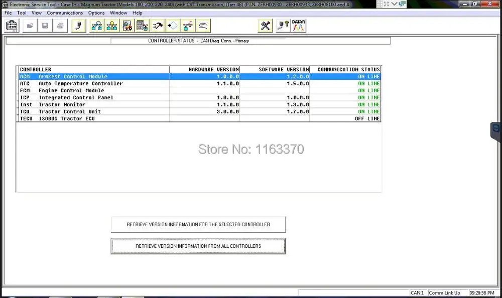
Task: Click Retrieve Version Information From All Controllers
Action: coord(198,246)
